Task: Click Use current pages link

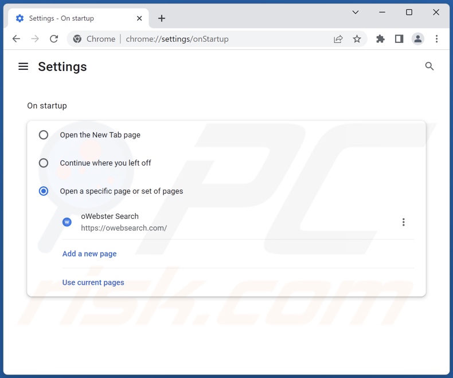Action: coord(93,282)
